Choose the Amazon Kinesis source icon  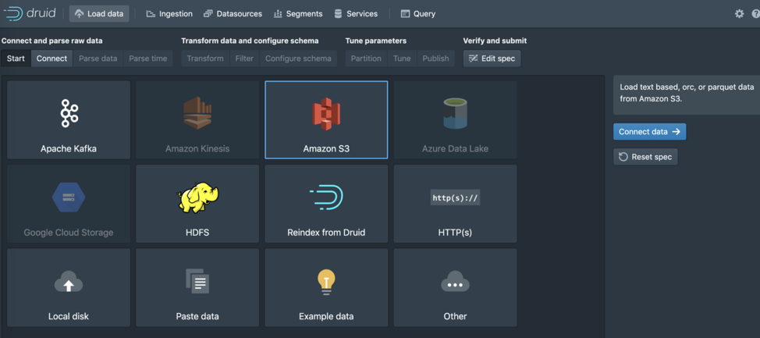point(197,113)
